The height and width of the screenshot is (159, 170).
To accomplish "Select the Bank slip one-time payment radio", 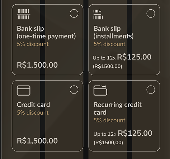I will (74, 13).
